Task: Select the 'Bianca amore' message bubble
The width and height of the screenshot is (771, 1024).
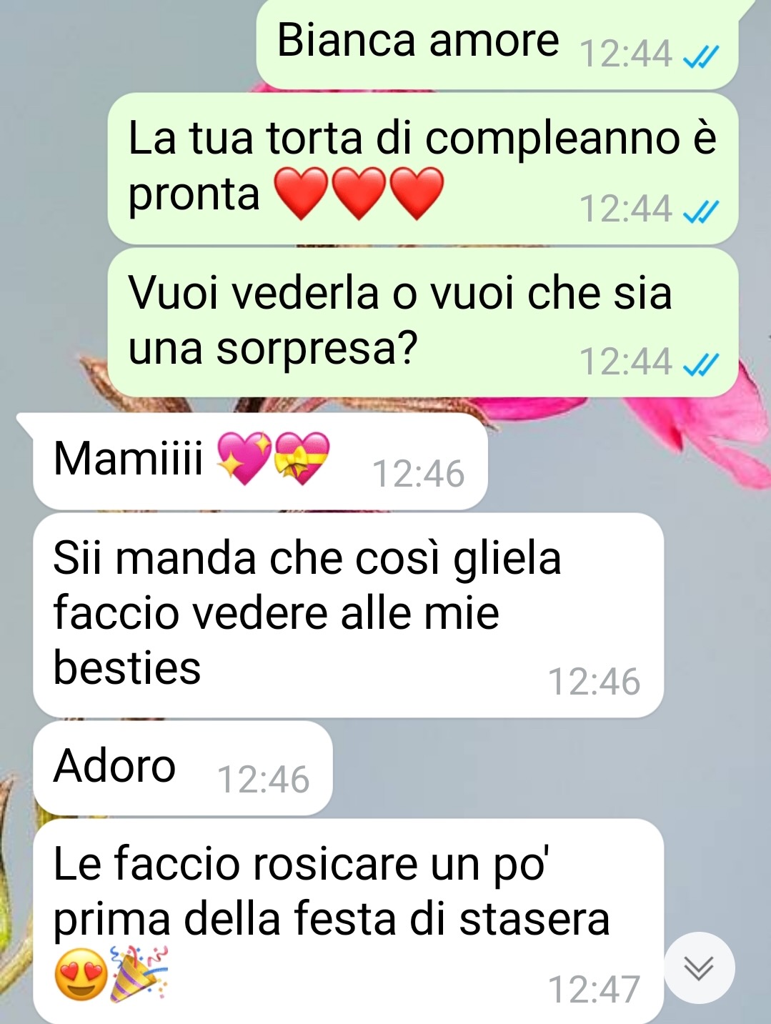Action: pos(497,44)
